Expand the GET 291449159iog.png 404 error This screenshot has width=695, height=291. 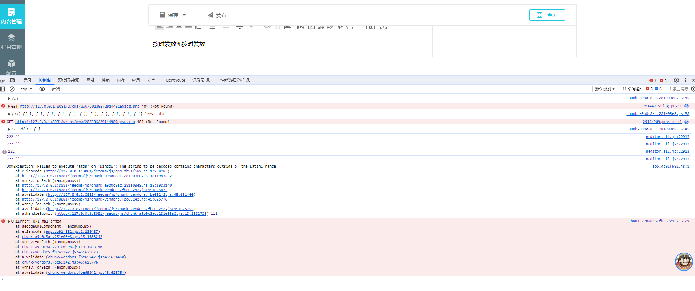(x=9, y=107)
